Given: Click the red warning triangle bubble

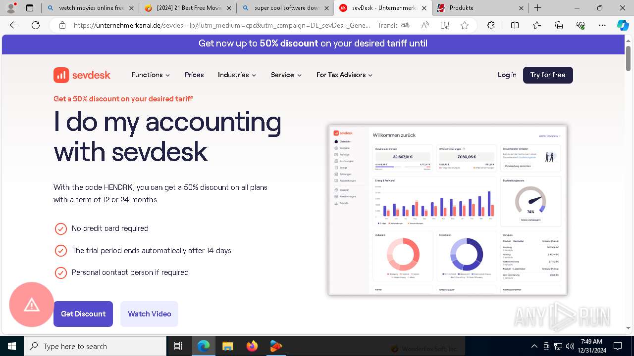Looking at the screenshot, I should [32, 305].
